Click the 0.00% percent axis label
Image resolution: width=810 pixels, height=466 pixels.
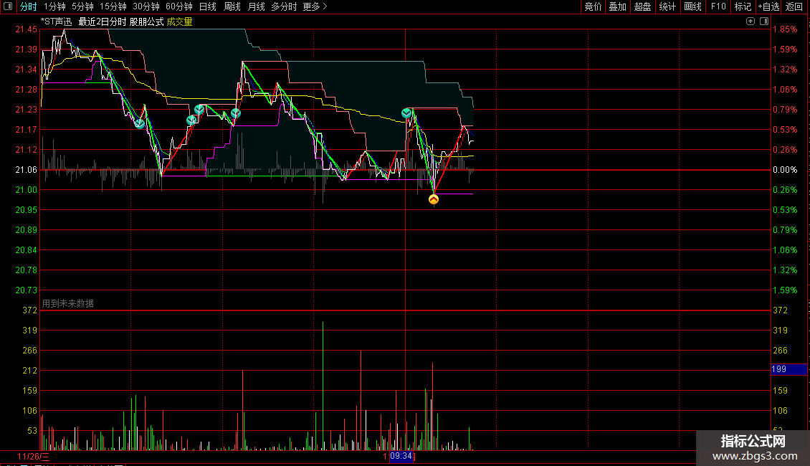785,170
